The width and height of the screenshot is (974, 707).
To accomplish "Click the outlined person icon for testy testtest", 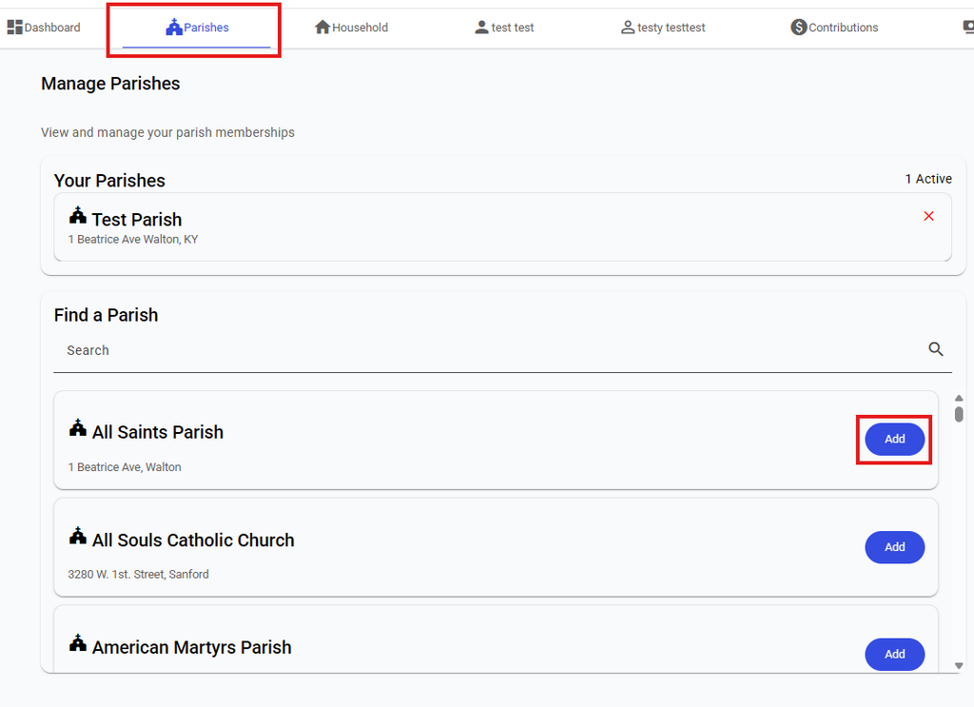I will tap(628, 27).
